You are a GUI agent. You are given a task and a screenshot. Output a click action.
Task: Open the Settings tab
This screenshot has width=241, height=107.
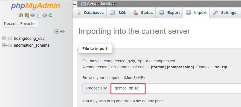(225, 13)
